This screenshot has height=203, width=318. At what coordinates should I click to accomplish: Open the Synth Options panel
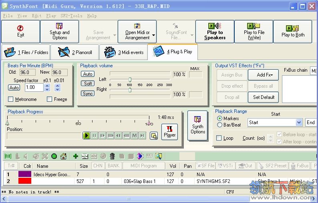click(x=197, y=126)
